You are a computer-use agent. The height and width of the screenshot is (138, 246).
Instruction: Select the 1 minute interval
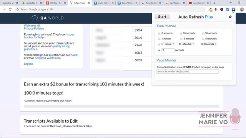click(x=159, y=39)
